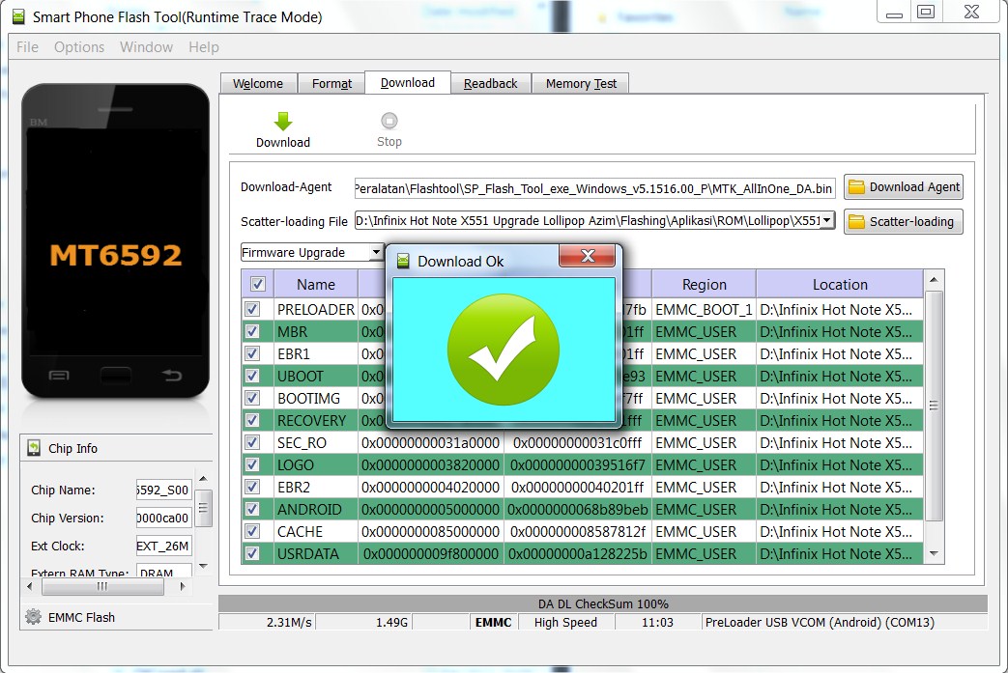The width and height of the screenshot is (1008, 673).
Task: Click the green Download arrow icon
Action: click(281, 121)
